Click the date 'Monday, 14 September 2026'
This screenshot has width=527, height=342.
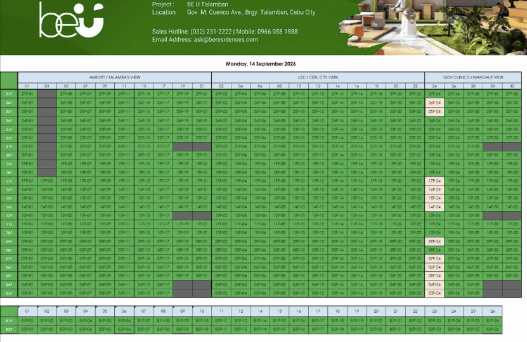tap(261, 64)
